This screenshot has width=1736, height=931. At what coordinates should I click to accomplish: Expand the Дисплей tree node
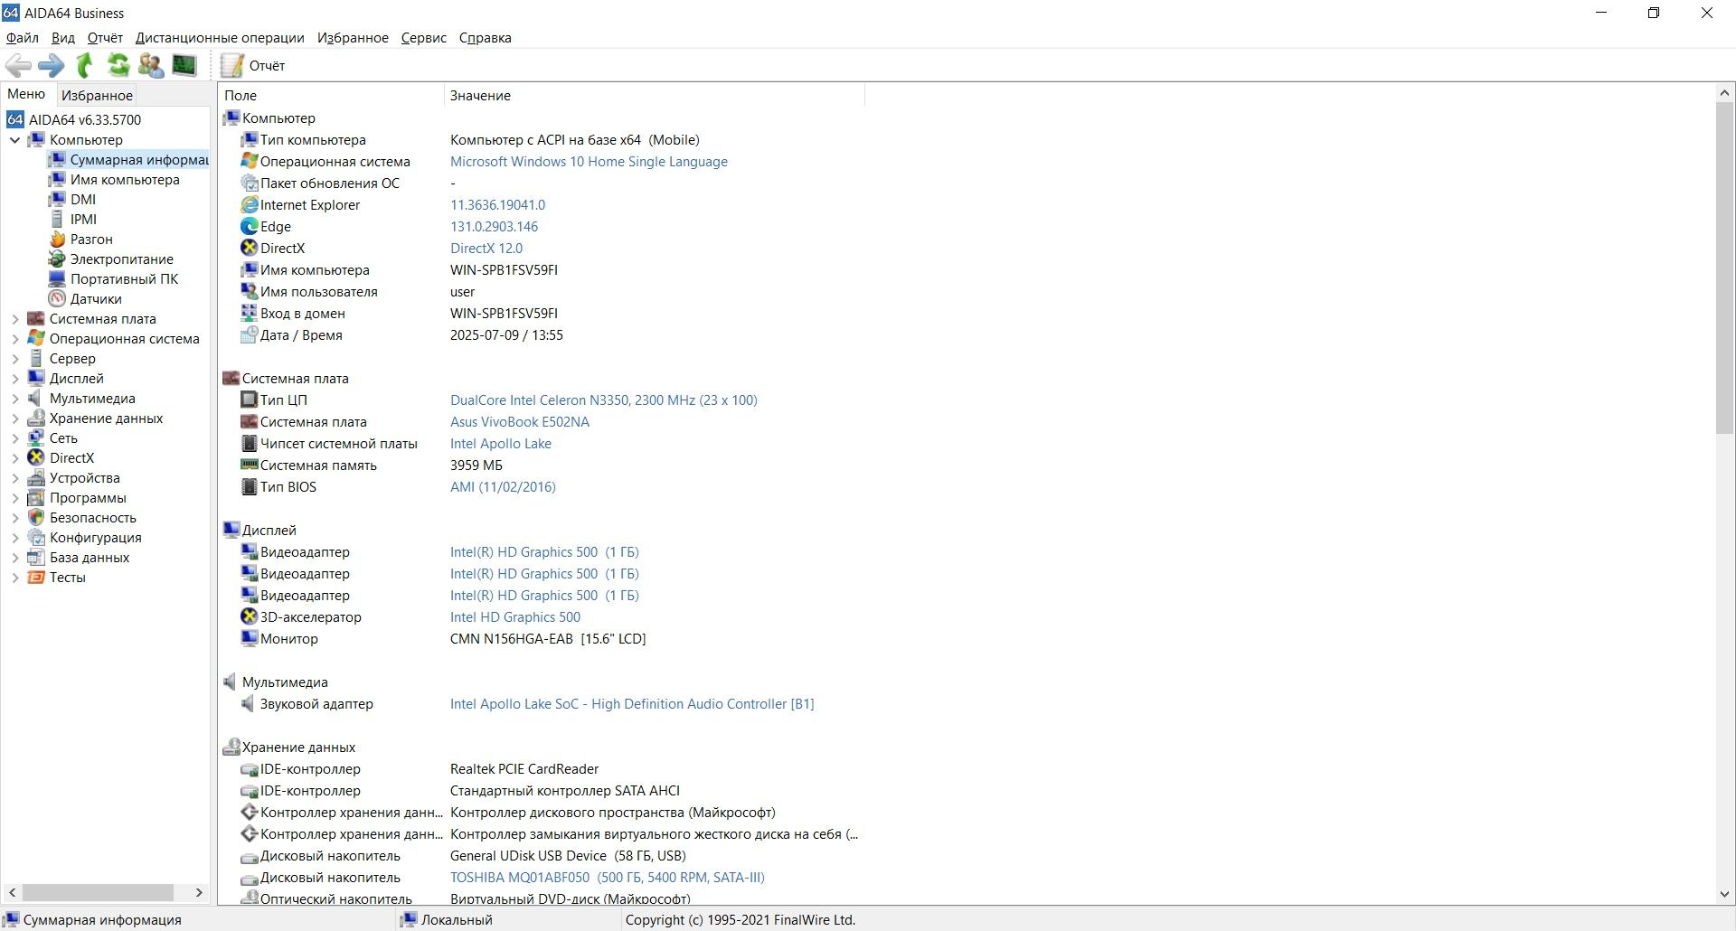tap(14, 379)
